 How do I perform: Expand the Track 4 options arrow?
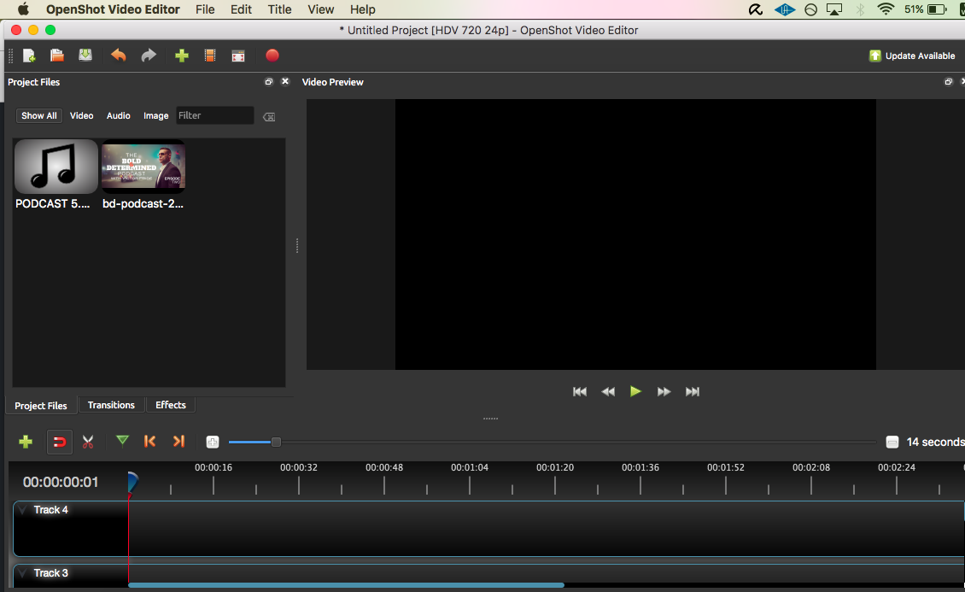click(x=23, y=510)
